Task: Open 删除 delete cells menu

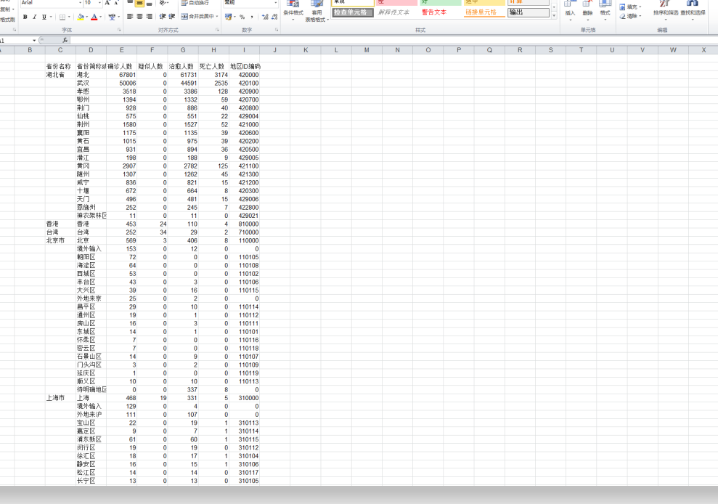Action: coord(587,11)
